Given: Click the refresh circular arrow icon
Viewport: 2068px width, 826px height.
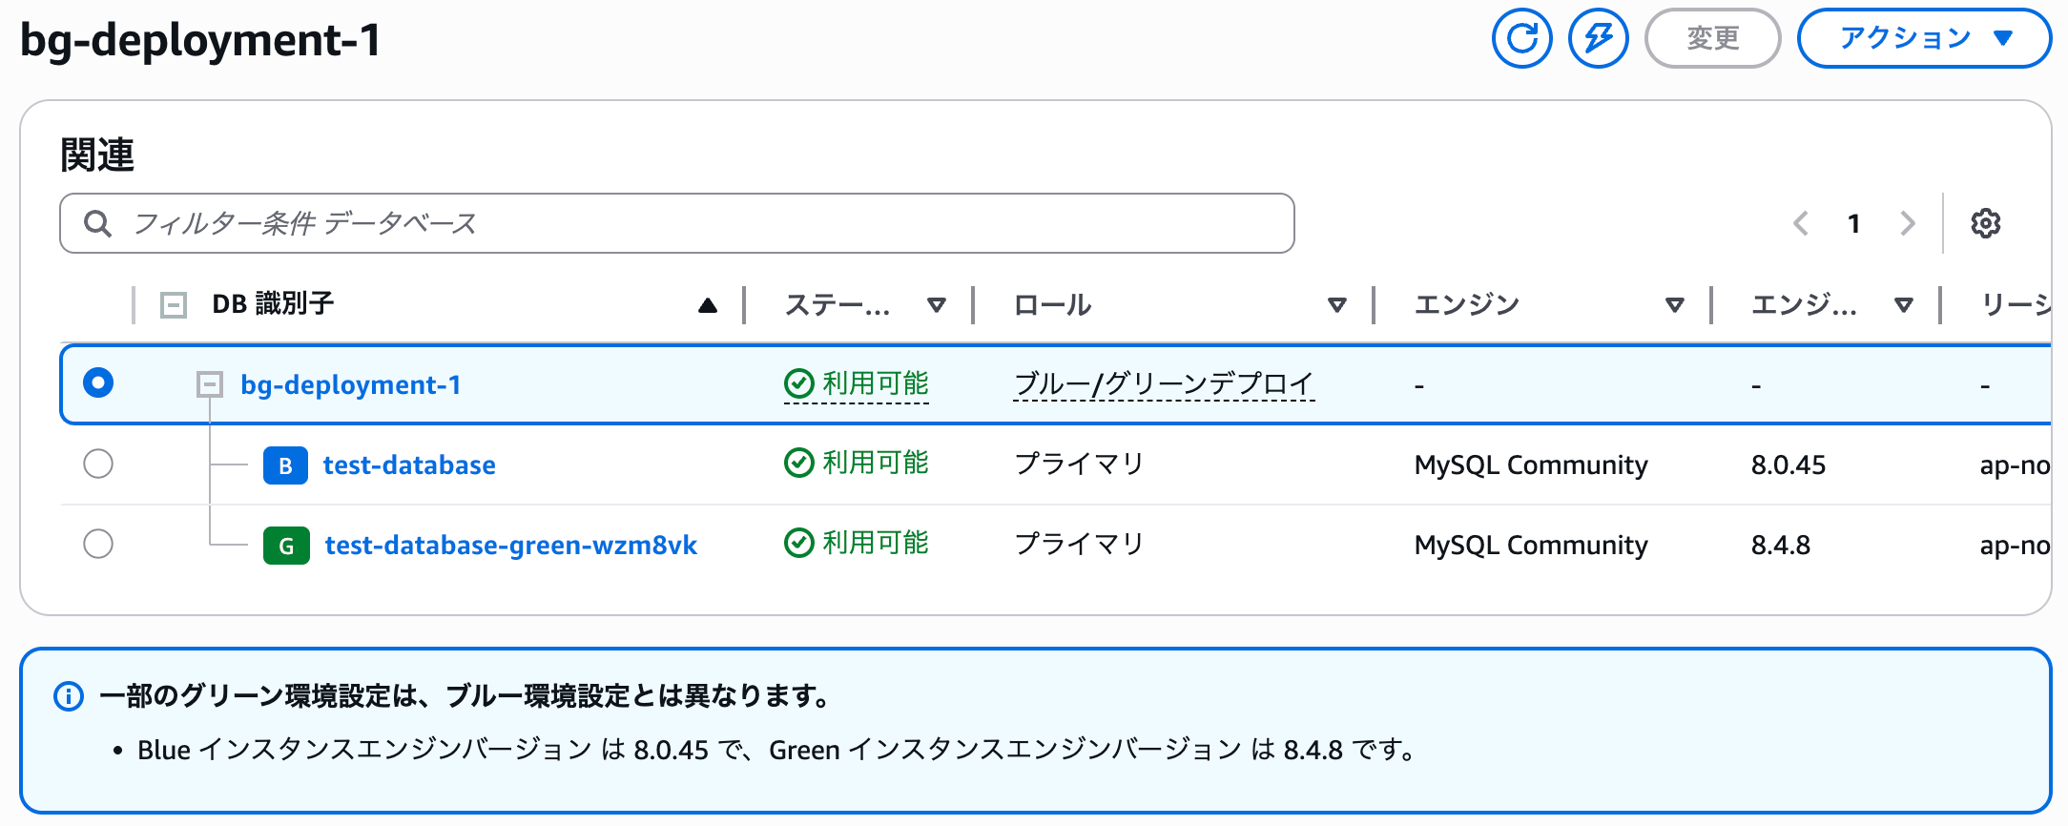Looking at the screenshot, I should click(1521, 38).
